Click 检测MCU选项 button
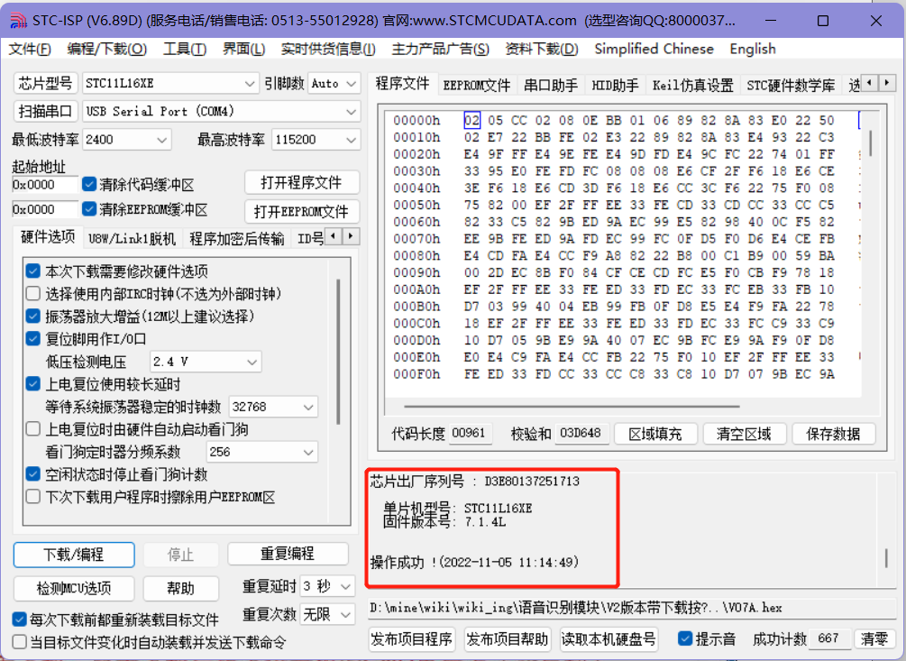The width and height of the screenshot is (906, 661). coord(74,588)
